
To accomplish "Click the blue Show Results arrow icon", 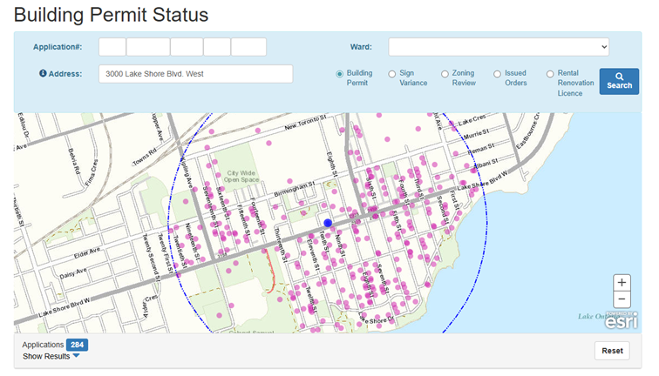I will click(x=77, y=356).
